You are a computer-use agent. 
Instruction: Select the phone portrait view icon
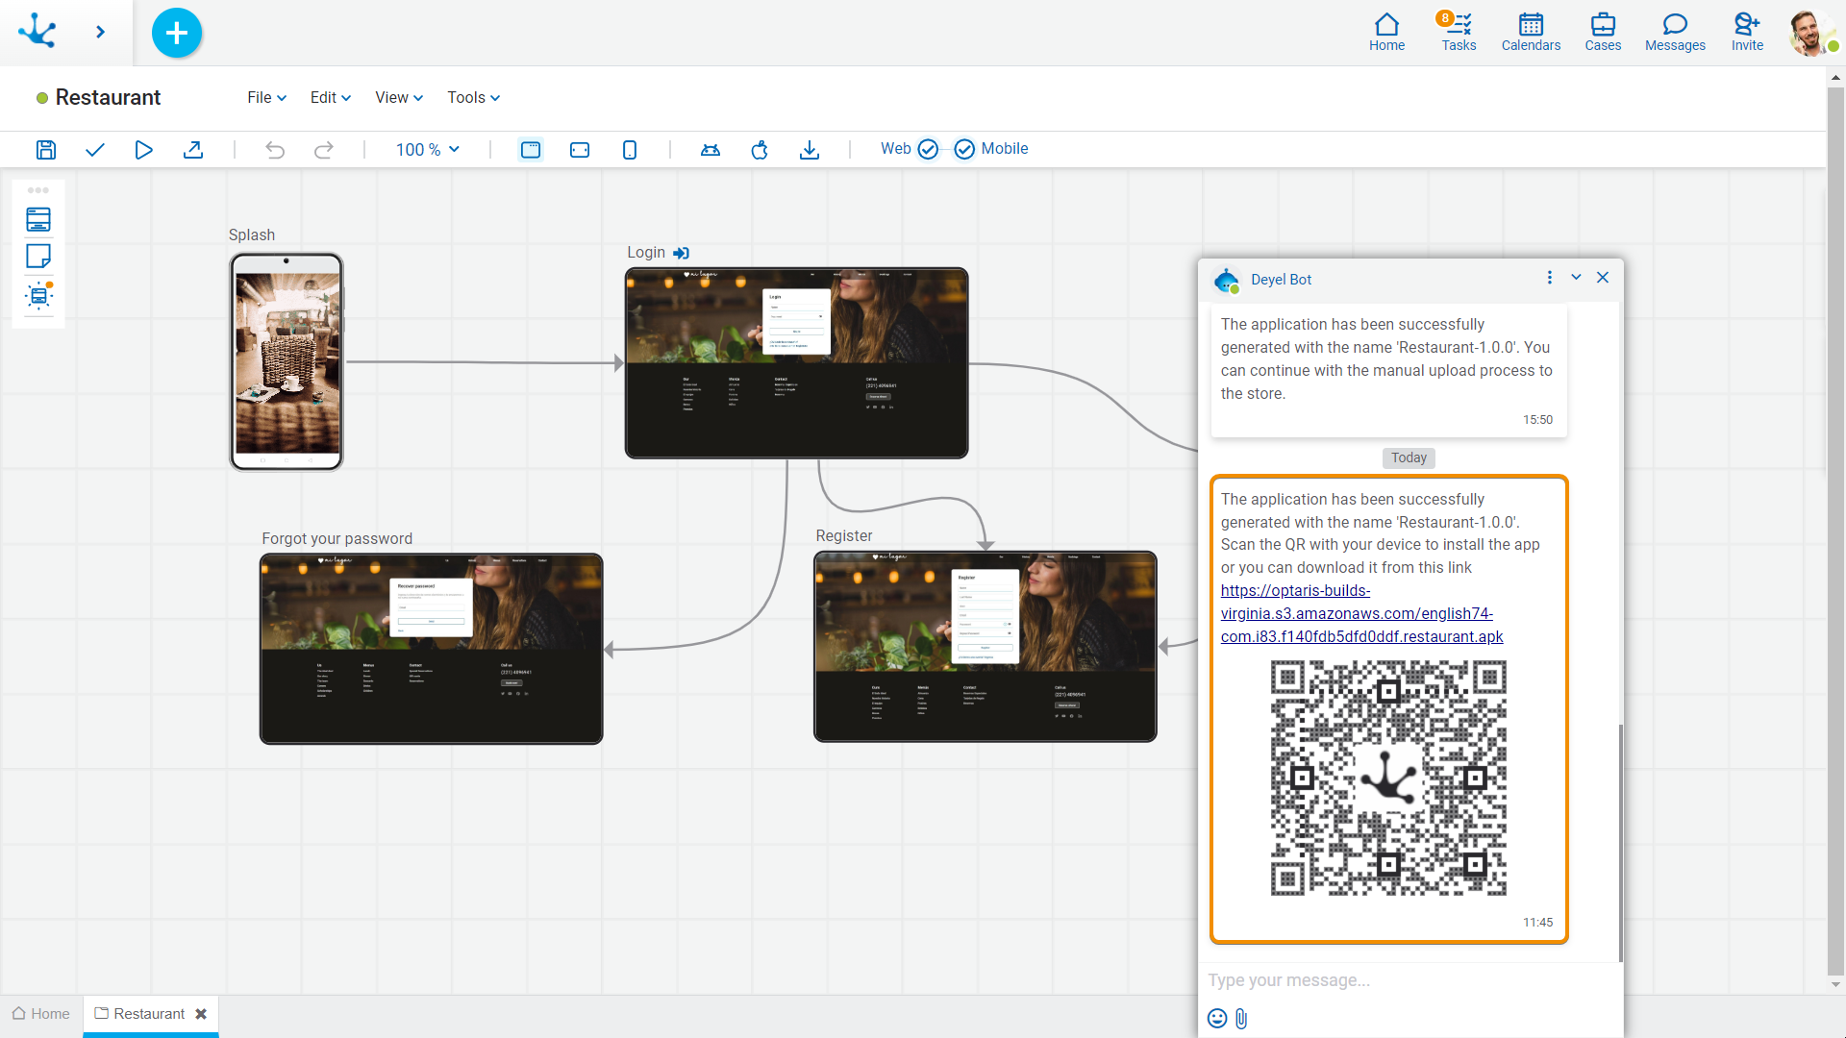point(630,150)
